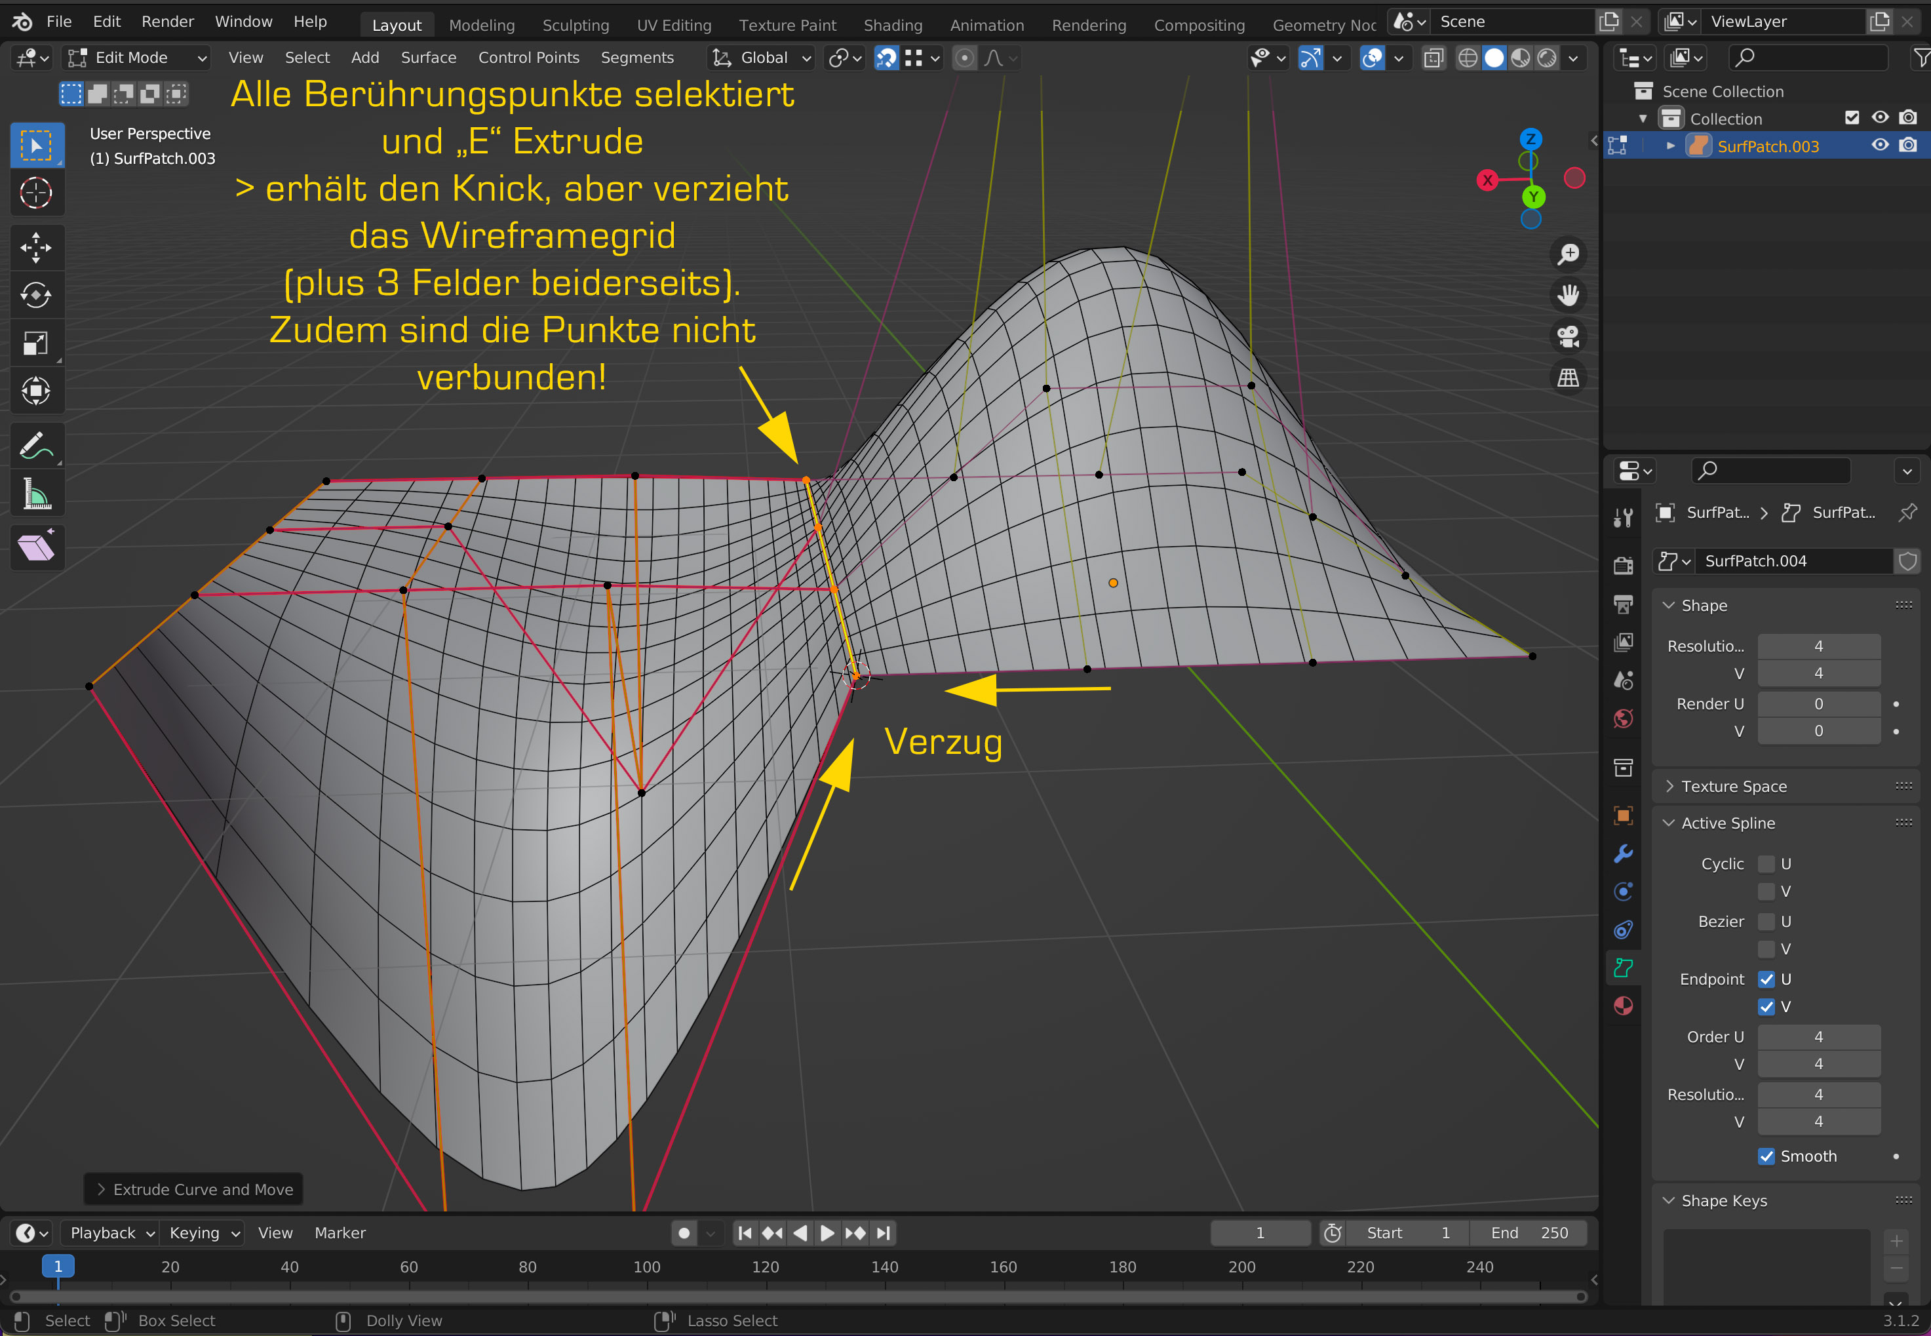The height and width of the screenshot is (1336, 1931).
Task: Open the Modifiers wrench properties tab
Action: [1623, 854]
